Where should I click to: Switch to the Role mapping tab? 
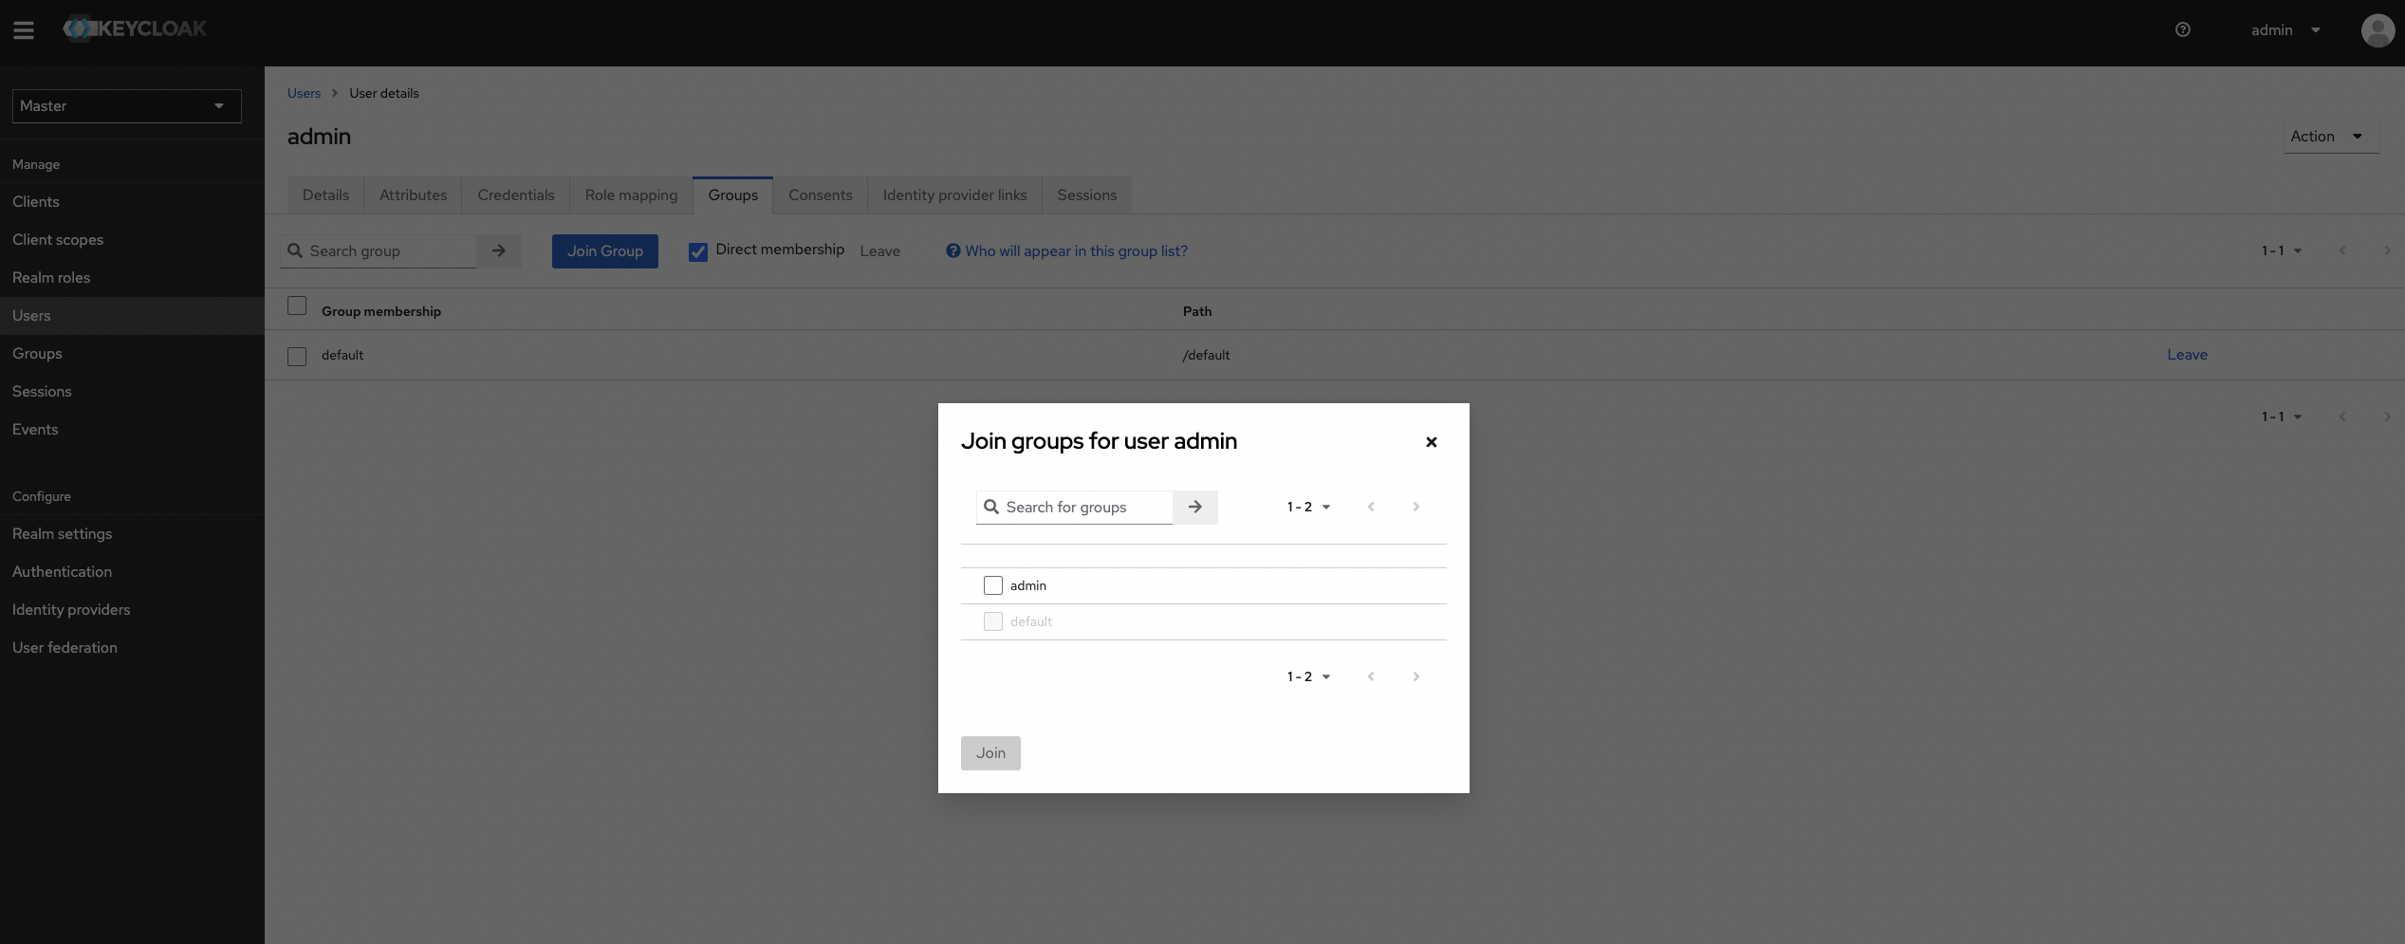click(631, 194)
